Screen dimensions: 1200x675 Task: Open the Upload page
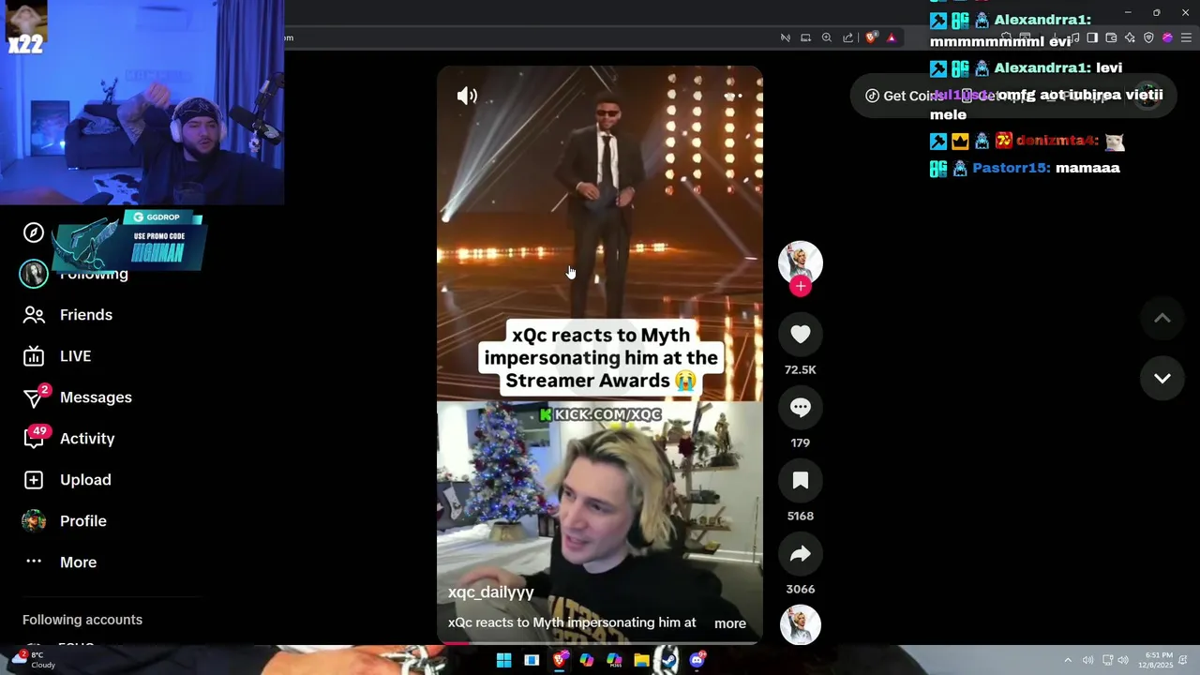click(x=67, y=480)
